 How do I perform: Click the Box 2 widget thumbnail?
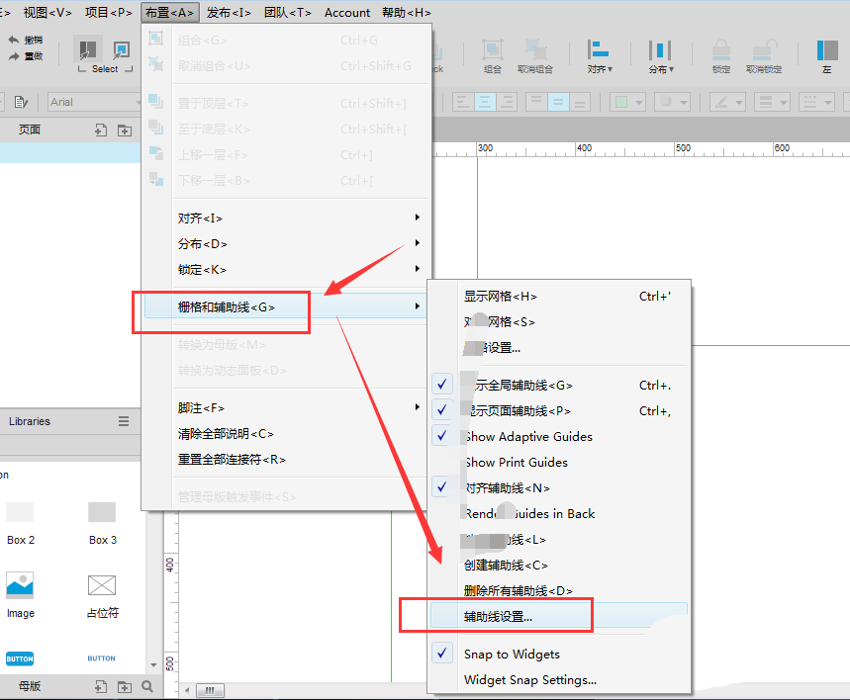click(20, 514)
